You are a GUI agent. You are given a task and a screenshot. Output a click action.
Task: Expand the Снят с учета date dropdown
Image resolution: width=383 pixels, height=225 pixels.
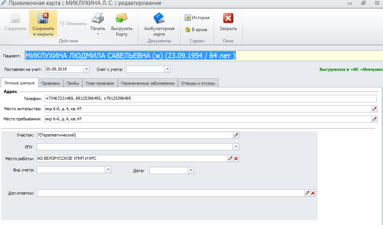click(167, 69)
